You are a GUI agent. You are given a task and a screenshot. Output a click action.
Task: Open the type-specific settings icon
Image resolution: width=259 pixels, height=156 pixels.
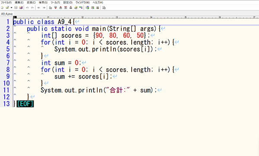(x=87, y=8)
